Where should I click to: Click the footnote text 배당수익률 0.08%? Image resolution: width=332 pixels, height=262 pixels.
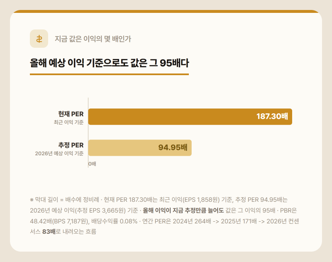pos(115,221)
